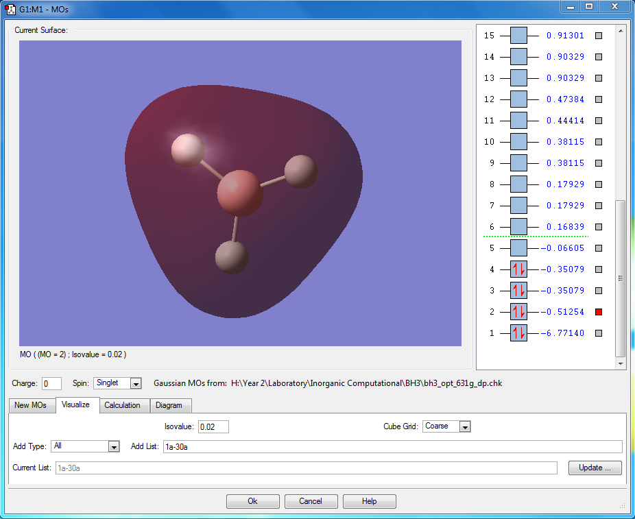Image resolution: width=635 pixels, height=519 pixels.
Task: Click the Ok button
Action: click(252, 501)
